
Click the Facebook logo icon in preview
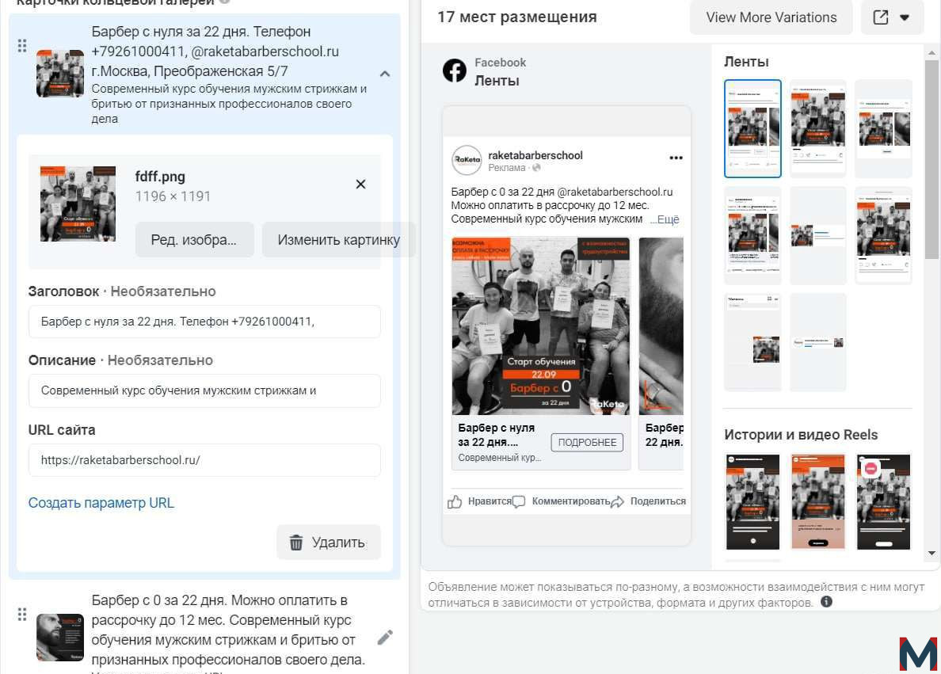coord(455,70)
